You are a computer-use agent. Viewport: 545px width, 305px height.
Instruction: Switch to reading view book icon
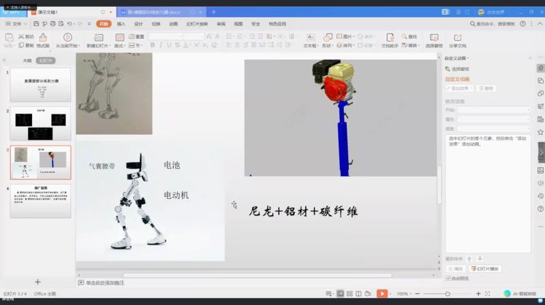(359, 294)
